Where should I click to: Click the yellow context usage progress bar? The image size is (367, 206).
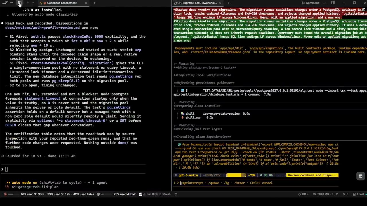(x=236, y=175)
